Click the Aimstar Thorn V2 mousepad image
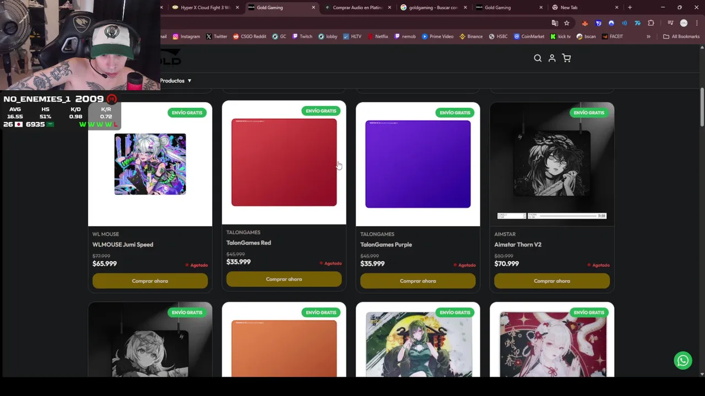The height and width of the screenshot is (396, 705). (552, 164)
